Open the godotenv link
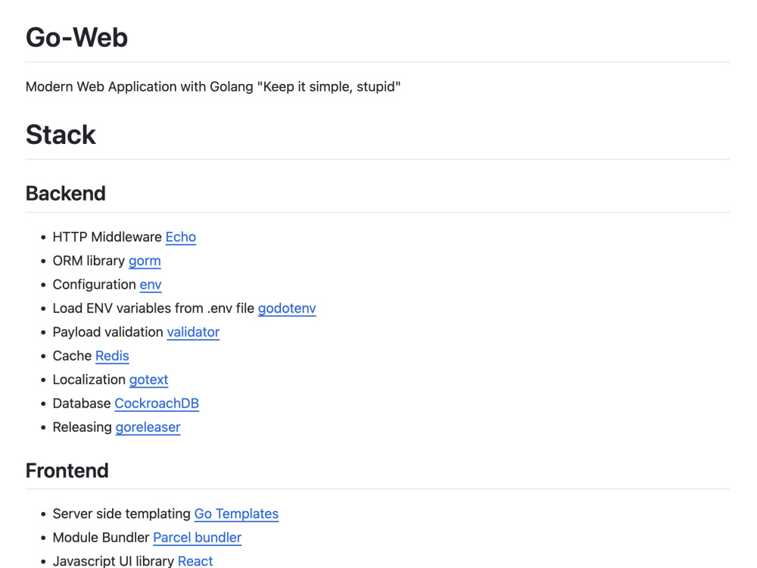The height and width of the screenshot is (568, 757). pyautogui.click(x=287, y=308)
